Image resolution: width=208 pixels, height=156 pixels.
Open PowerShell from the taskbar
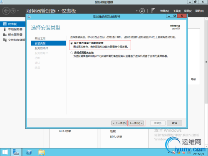click(29, 152)
